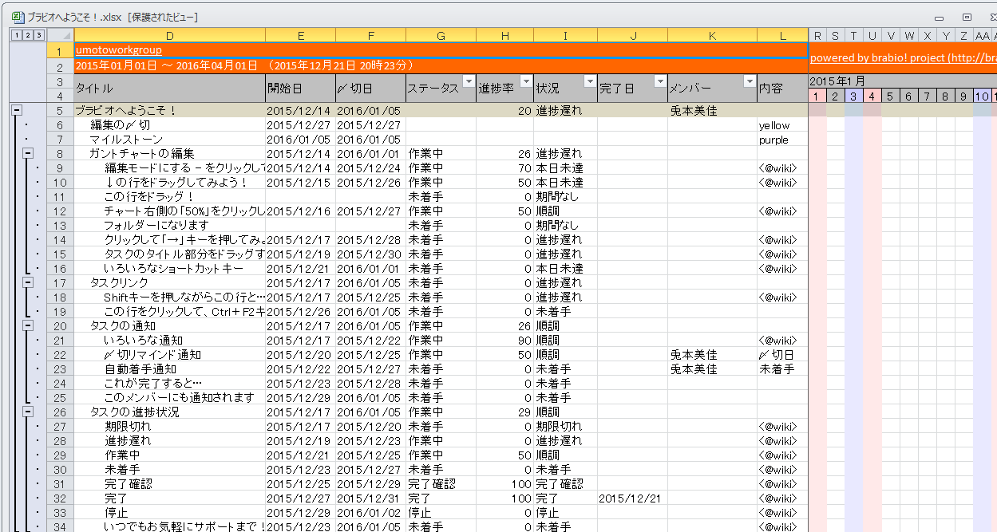Open the ステータス filter dropdown
The image size is (997, 532).
coord(469,81)
